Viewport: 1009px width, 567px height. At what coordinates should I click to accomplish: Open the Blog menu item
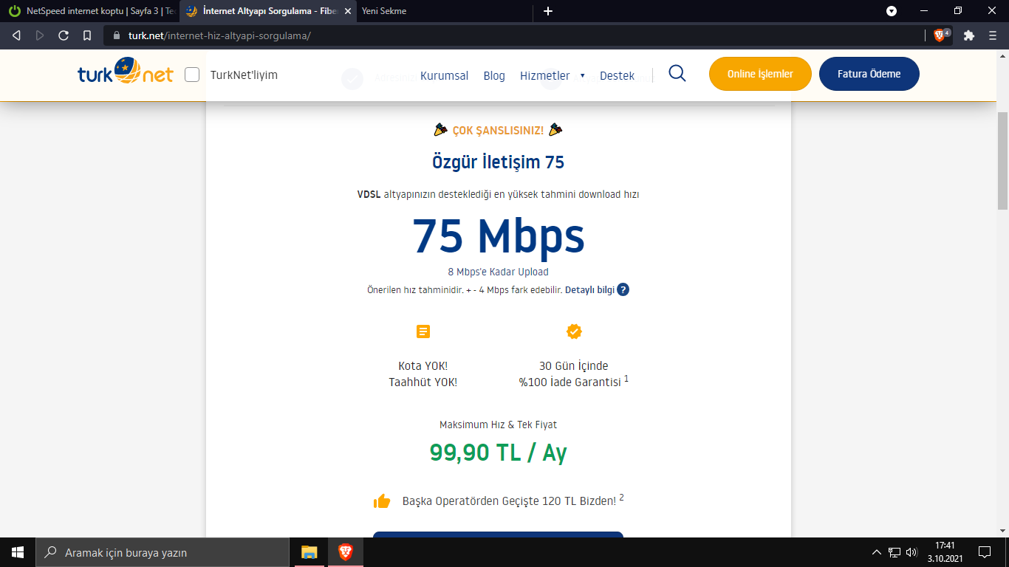(x=494, y=76)
